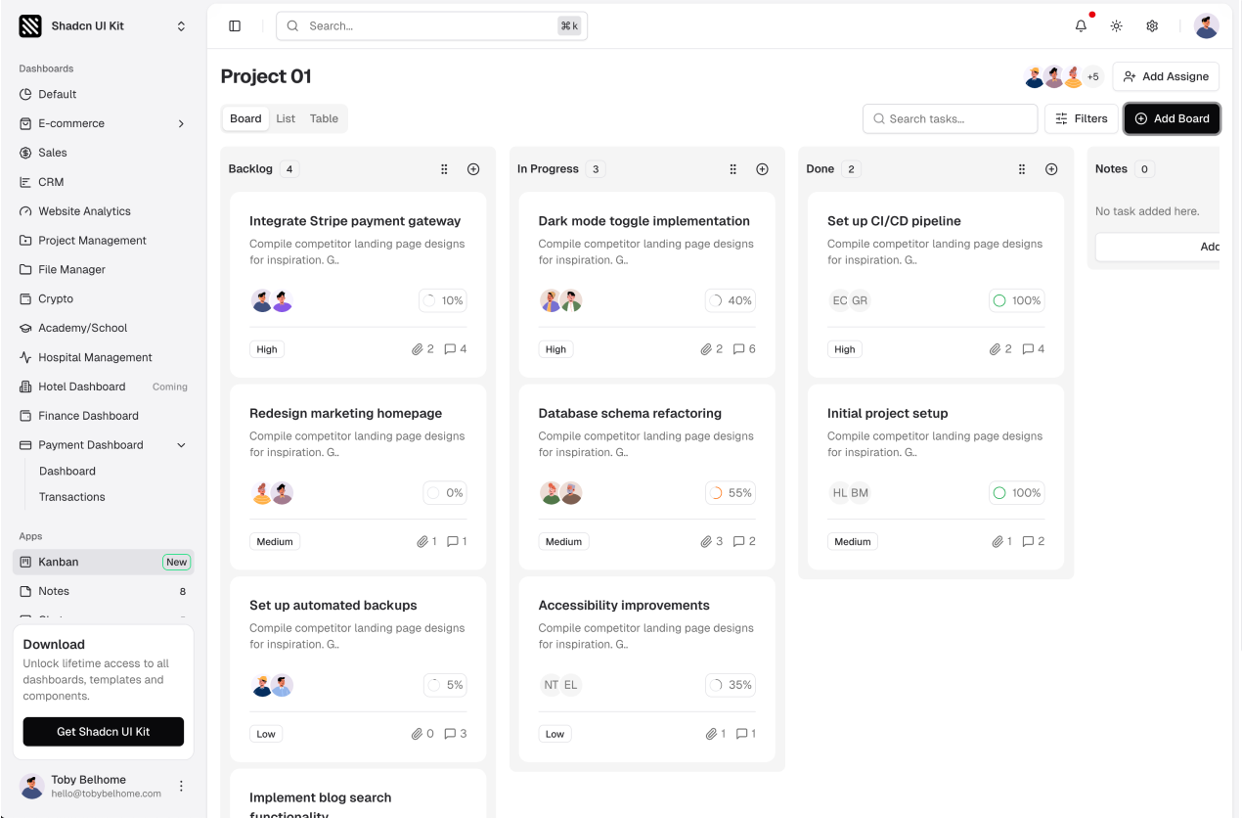
Task: Click assignee avatars on Redesign marketing homepage
Action: click(272, 493)
